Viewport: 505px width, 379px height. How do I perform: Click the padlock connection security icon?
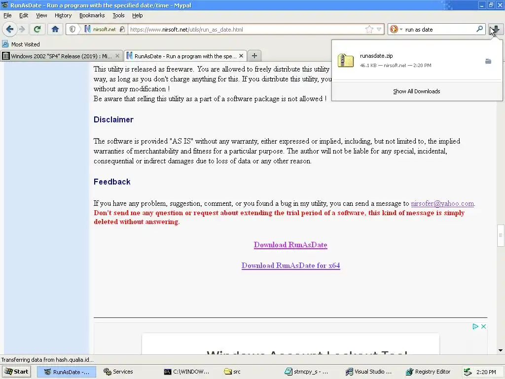pyautogui.click(x=122, y=29)
